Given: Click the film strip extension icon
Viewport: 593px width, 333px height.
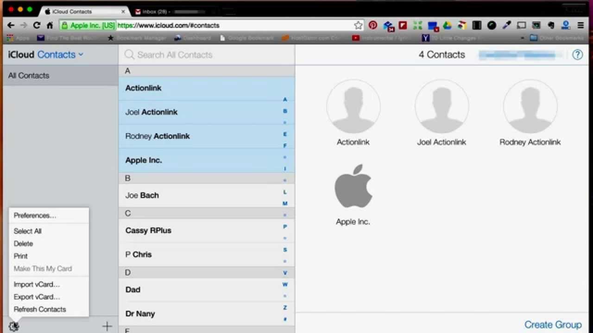Looking at the screenshot, I should pos(477,25).
